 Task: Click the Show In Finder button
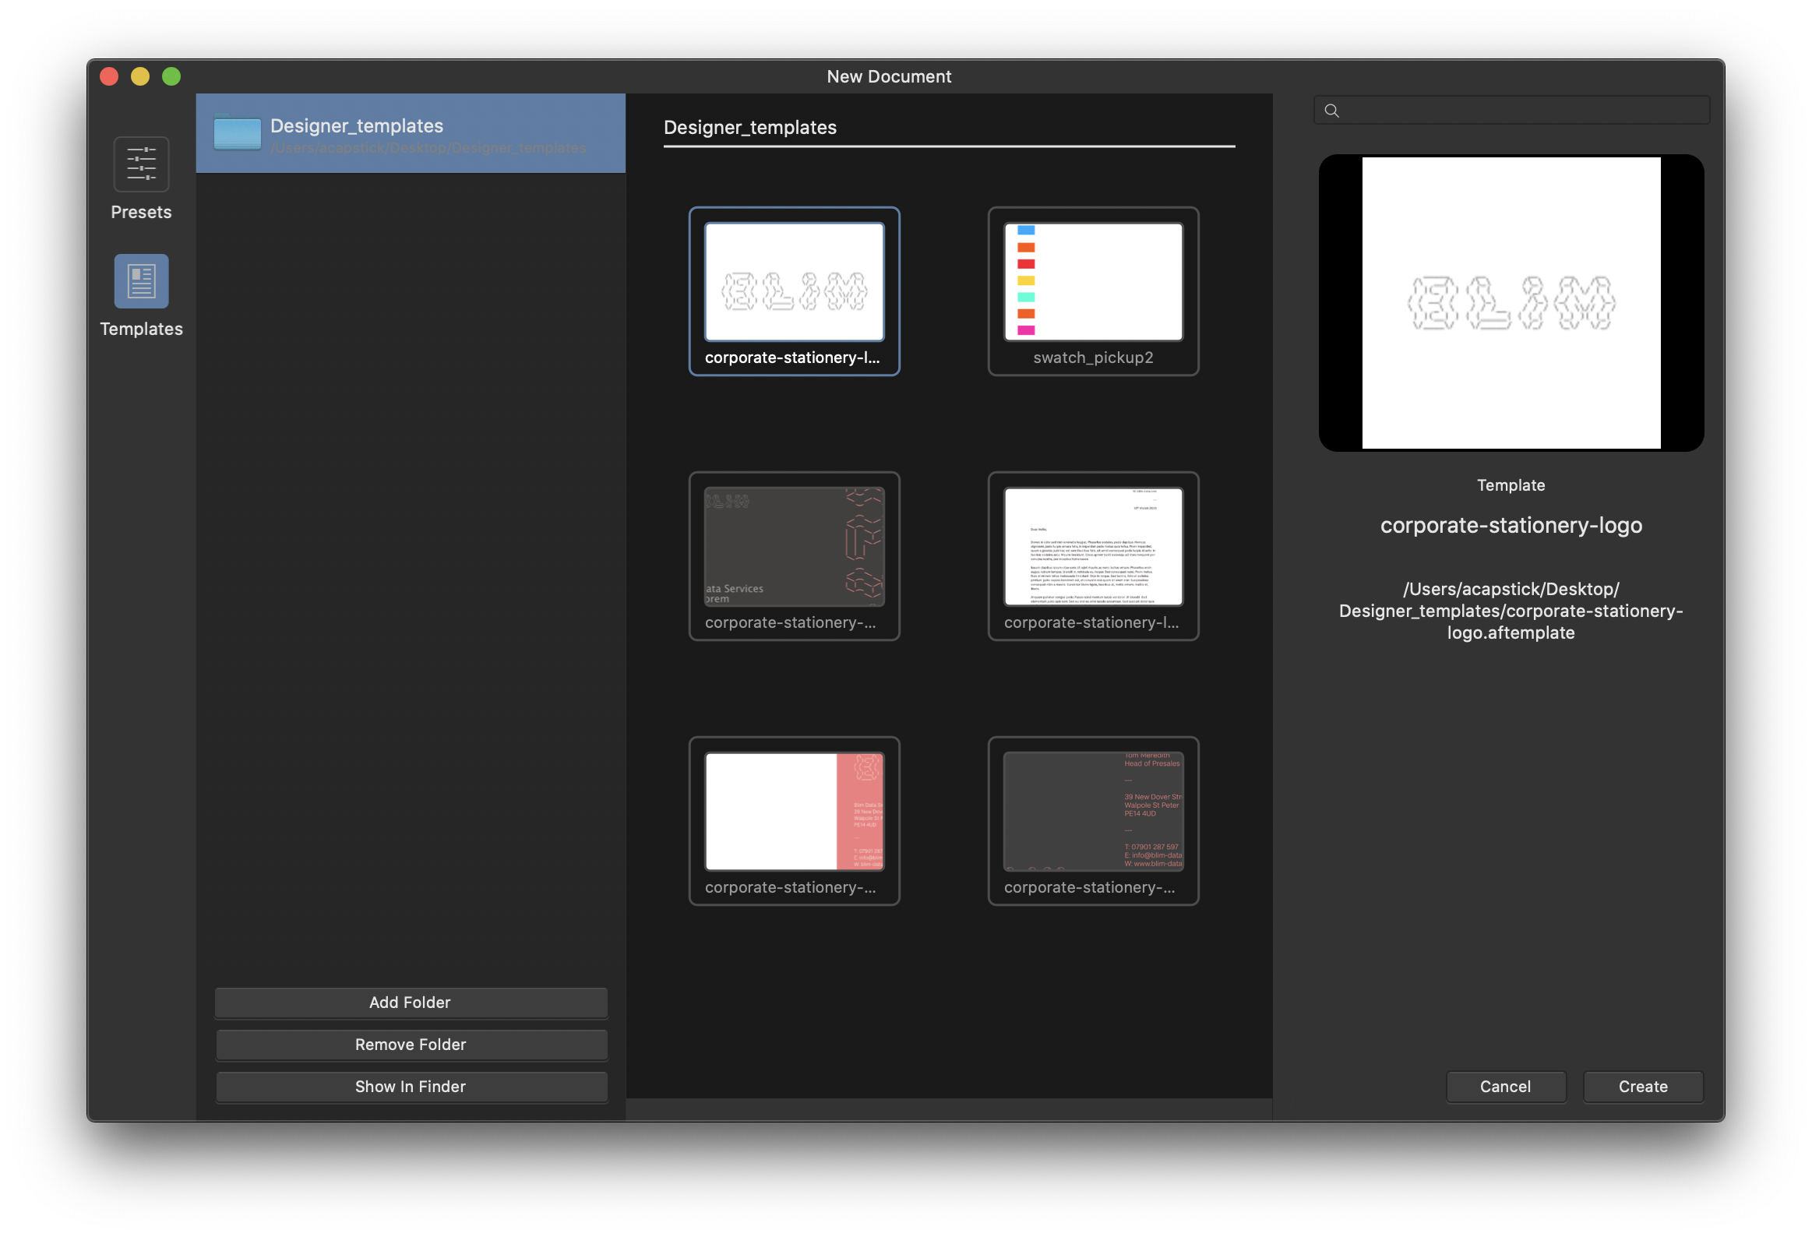click(409, 1085)
